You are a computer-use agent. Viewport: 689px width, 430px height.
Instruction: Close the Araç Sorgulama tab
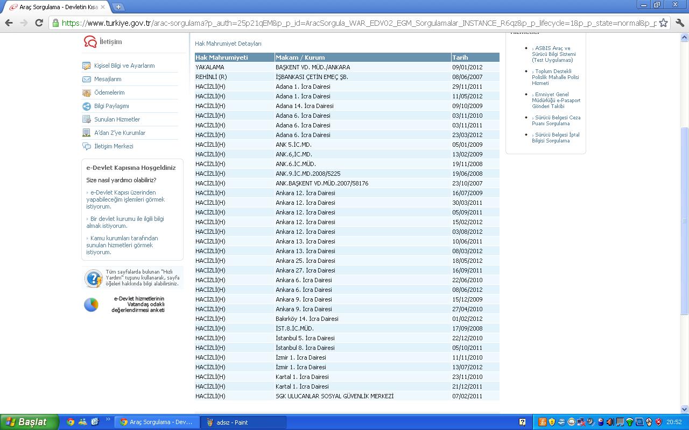(x=103, y=7)
